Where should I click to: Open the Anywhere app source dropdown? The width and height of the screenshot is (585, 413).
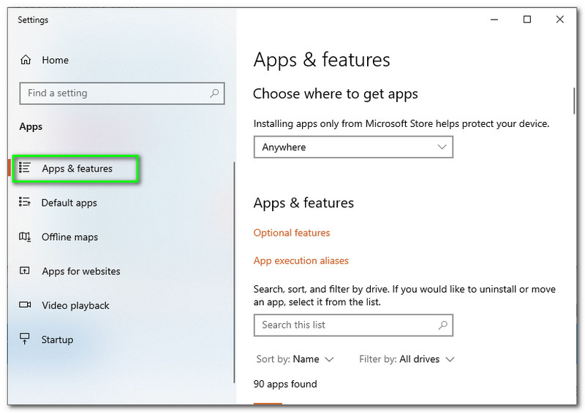353,147
